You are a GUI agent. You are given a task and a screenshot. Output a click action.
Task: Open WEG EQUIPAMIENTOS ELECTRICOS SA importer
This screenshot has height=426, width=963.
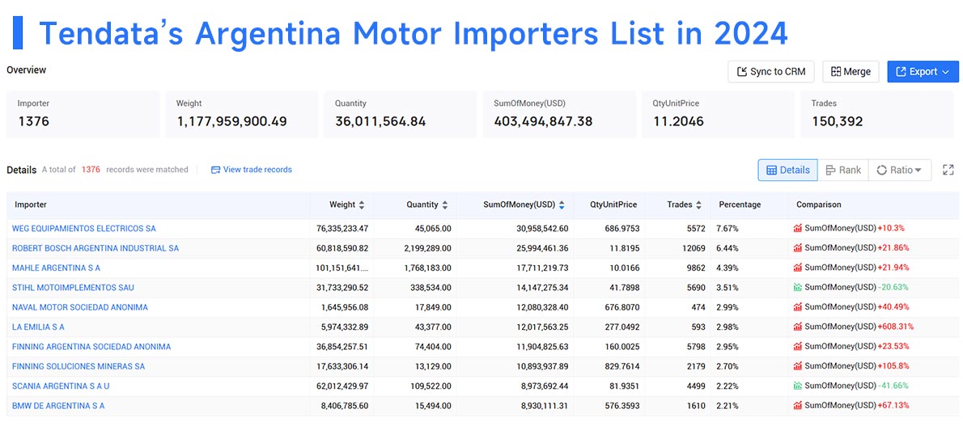point(84,228)
